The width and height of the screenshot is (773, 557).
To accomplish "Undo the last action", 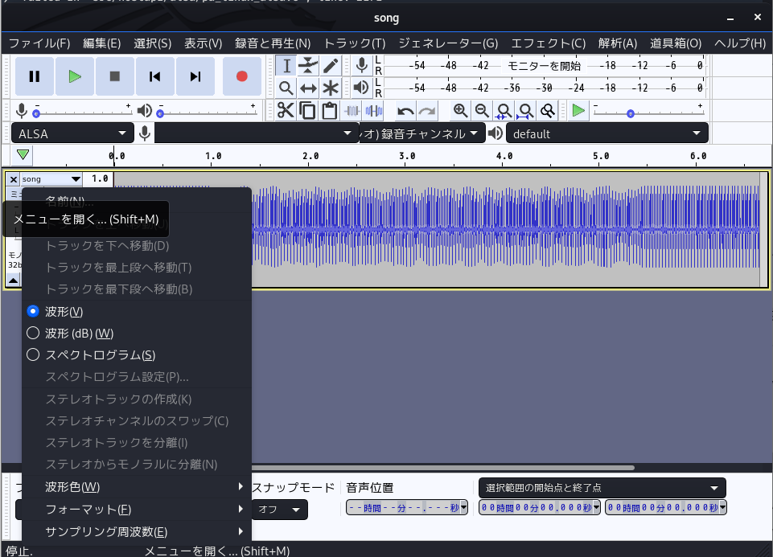I will point(405,110).
